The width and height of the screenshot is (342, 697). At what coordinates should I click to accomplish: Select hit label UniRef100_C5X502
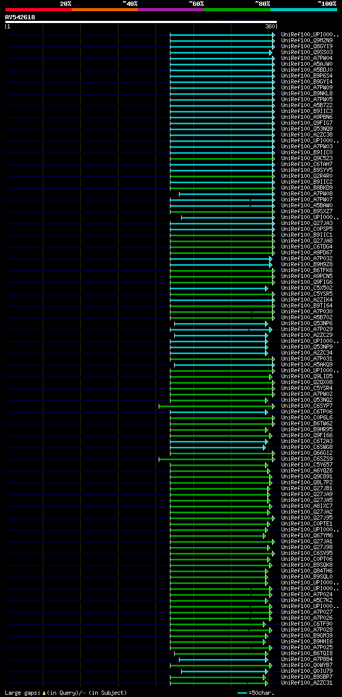(x=307, y=288)
